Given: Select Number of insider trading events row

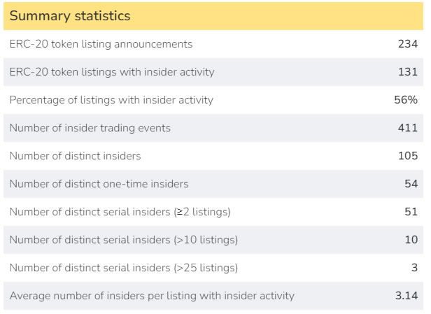Looking at the screenshot, I should pos(213,128).
